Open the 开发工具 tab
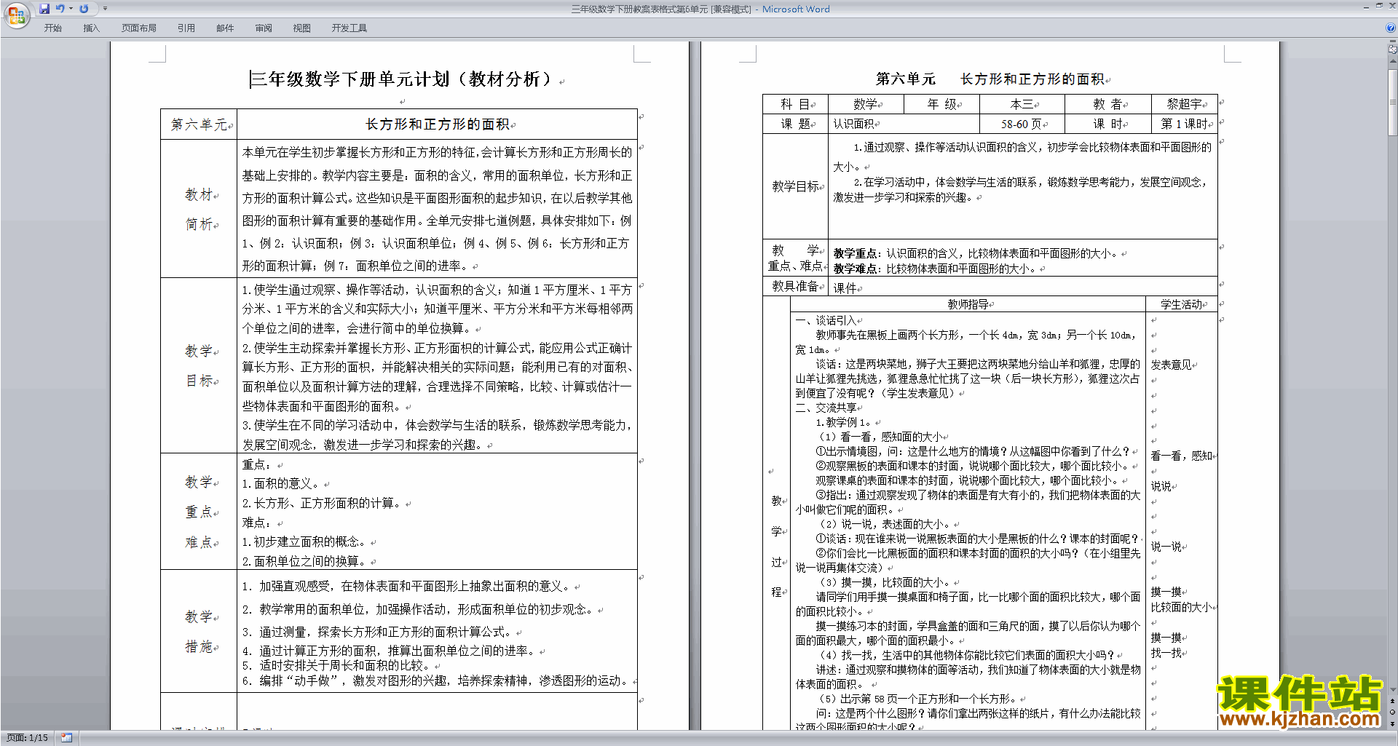Screen dimensions: 1398x746 [349, 28]
